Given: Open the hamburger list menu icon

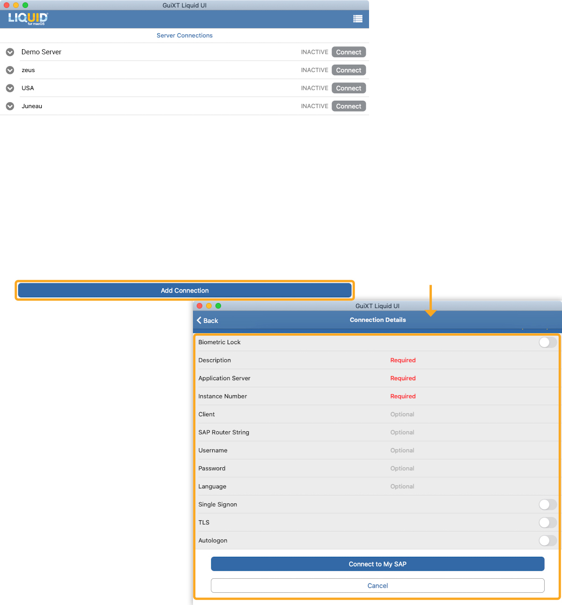Looking at the screenshot, I should 357,19.
